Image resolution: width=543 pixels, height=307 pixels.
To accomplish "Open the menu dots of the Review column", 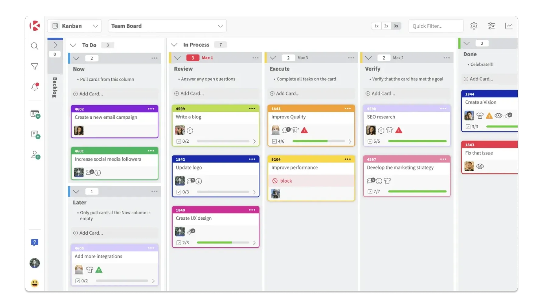I will tap(255, 58).
